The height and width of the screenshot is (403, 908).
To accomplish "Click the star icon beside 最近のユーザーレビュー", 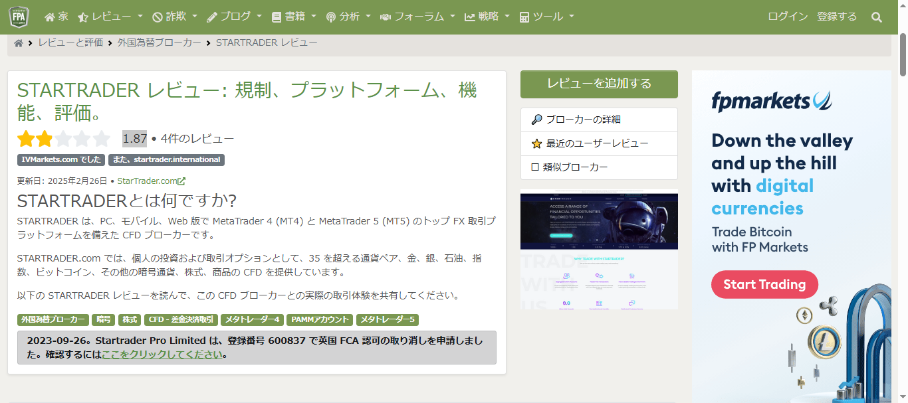I will click(536, 143).
